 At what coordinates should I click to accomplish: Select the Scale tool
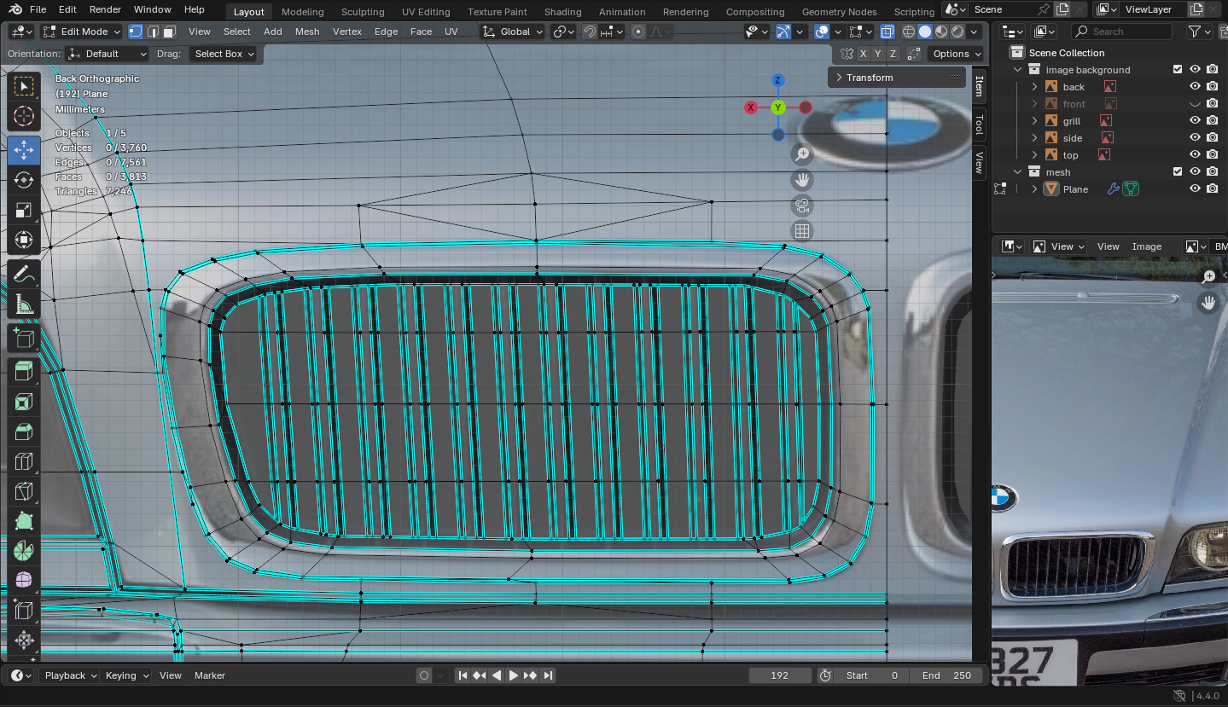[24, 211]
